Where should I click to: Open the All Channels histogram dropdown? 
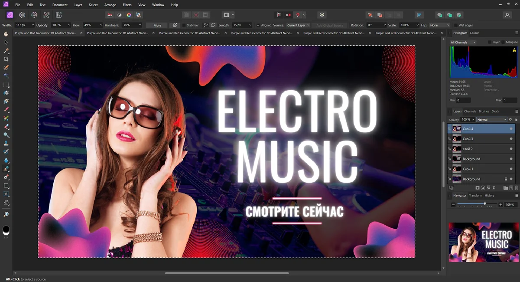point(463,42)
